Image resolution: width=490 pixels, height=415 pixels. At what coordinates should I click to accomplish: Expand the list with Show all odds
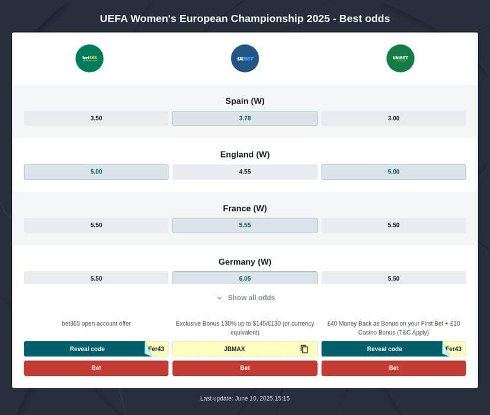tap(246, 298)
